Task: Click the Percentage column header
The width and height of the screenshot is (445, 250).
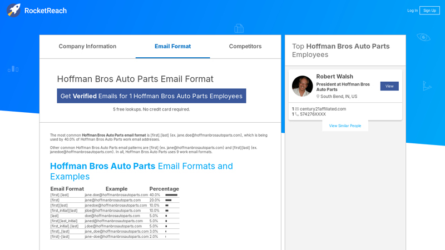Action: tap(164, 189)
